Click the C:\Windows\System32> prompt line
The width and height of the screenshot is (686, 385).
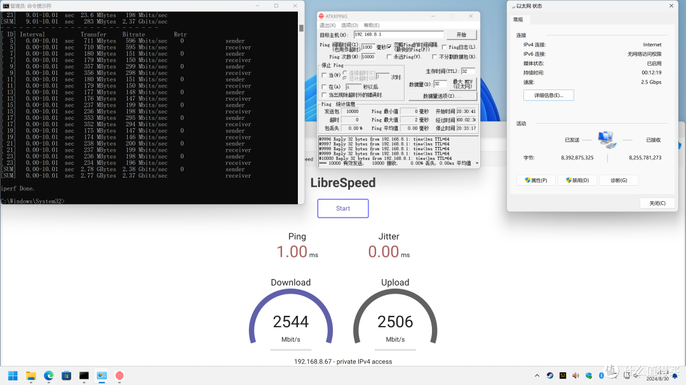(33, 202)
